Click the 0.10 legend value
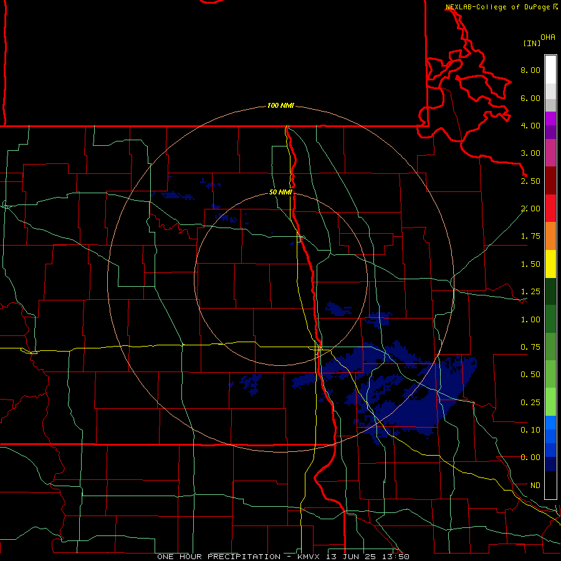Viewport: 561px width, 561px height. click(x=530, y=430)
